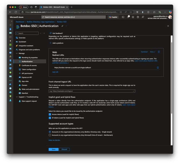
Task: Click the Front-channel logout URL field
Action: (92, 91)
